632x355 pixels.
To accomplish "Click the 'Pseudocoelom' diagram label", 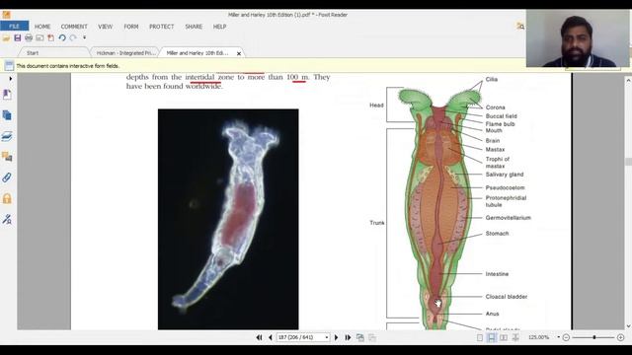I will click(x=505, y=188).
